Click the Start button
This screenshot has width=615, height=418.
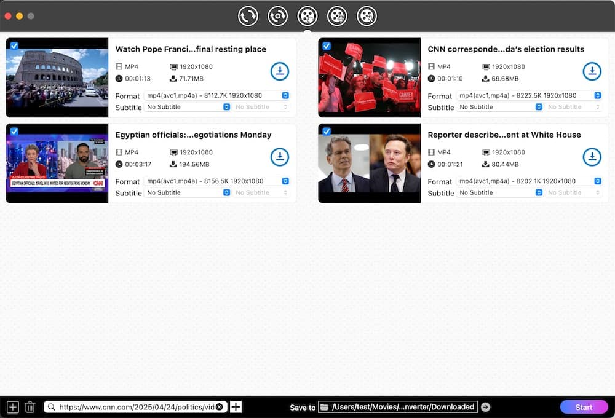pos(584,406)
